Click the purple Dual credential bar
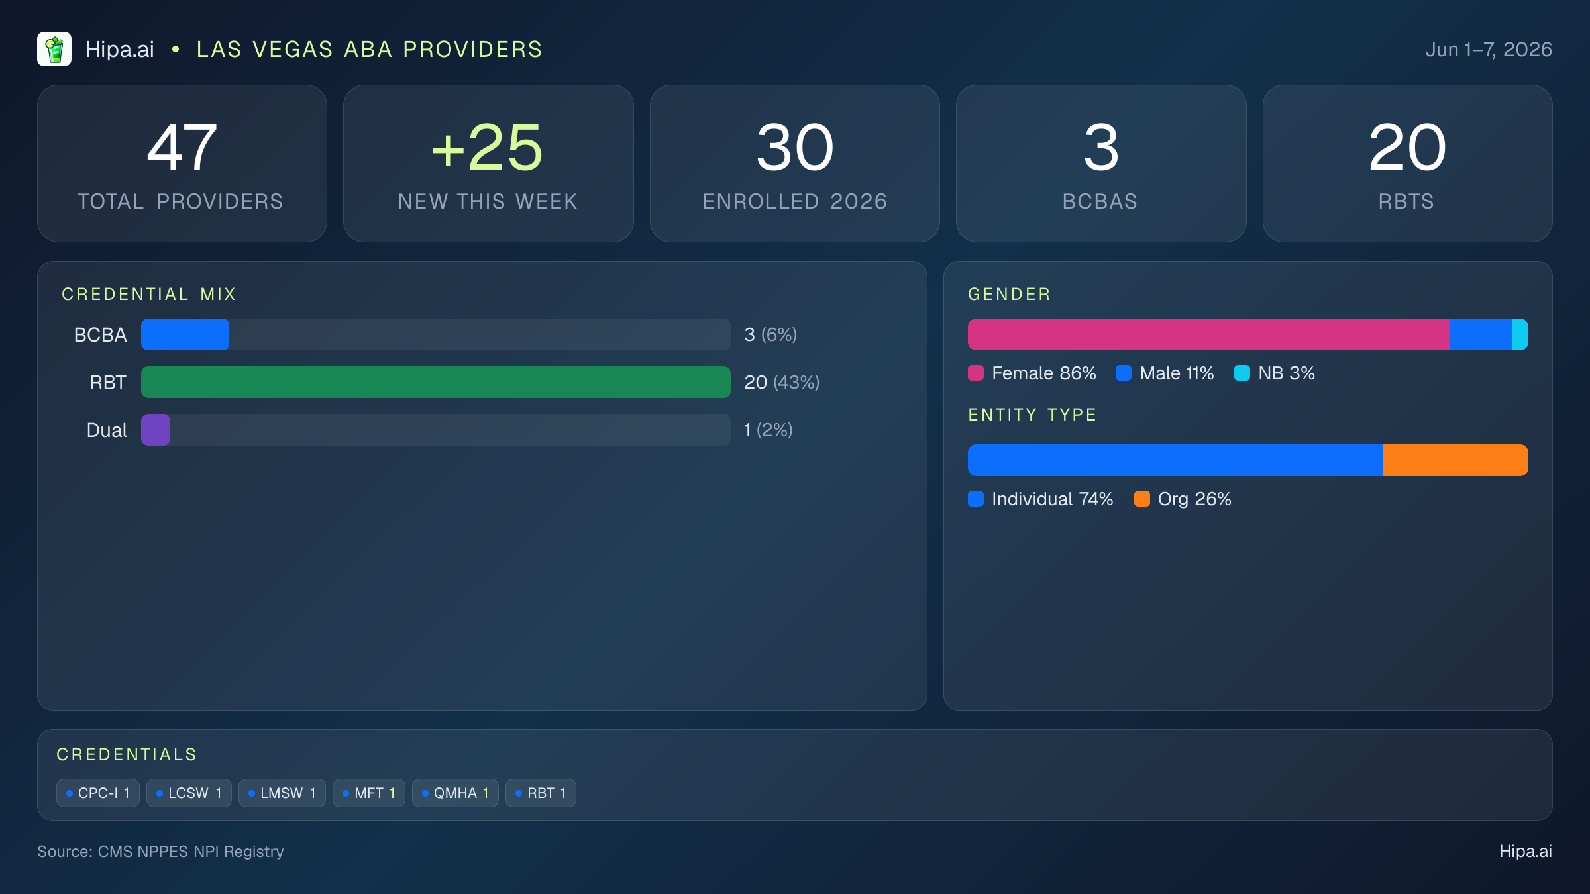 [x=156, y=430]
